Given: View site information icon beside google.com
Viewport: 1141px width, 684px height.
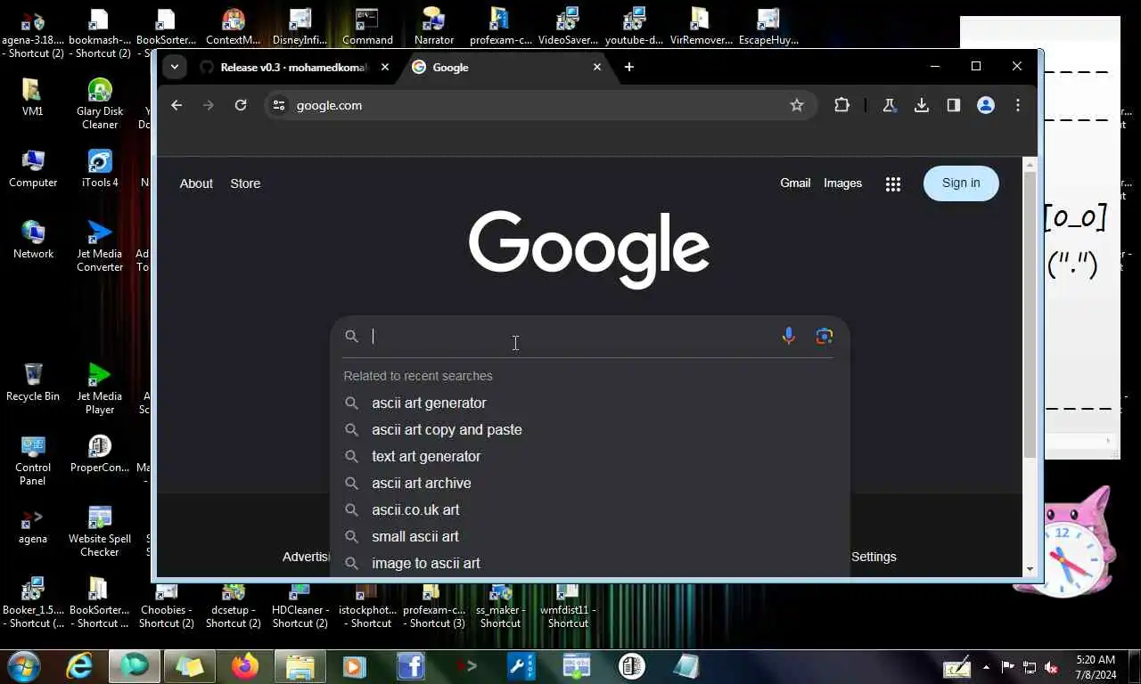Looking at the screenshot, I should click(x=279, y=105).
